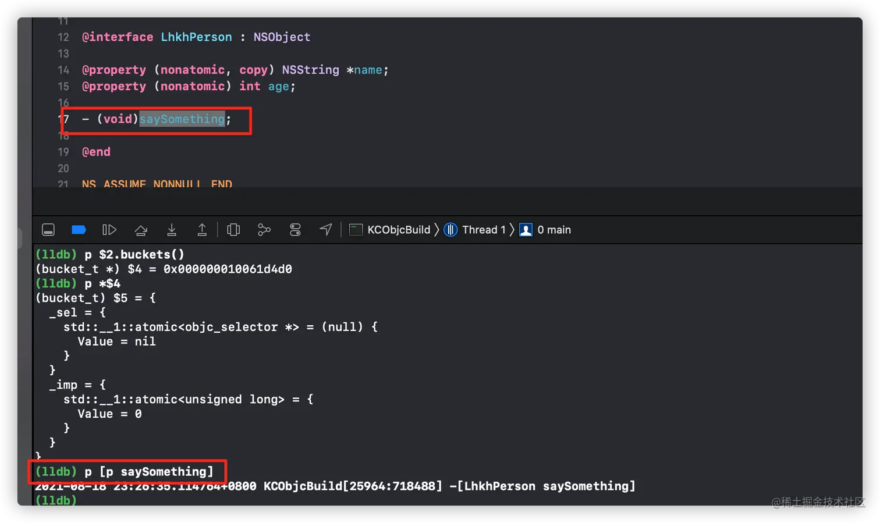
Task: Click the copy attribute on line 14
Action: (253, 70)
